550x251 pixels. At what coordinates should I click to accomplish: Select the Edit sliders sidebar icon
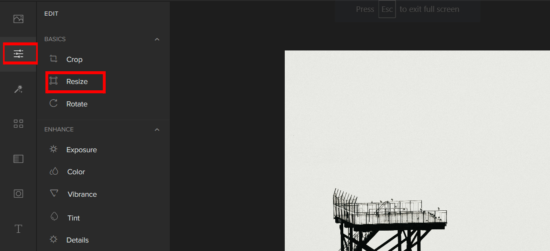[18, 54]
